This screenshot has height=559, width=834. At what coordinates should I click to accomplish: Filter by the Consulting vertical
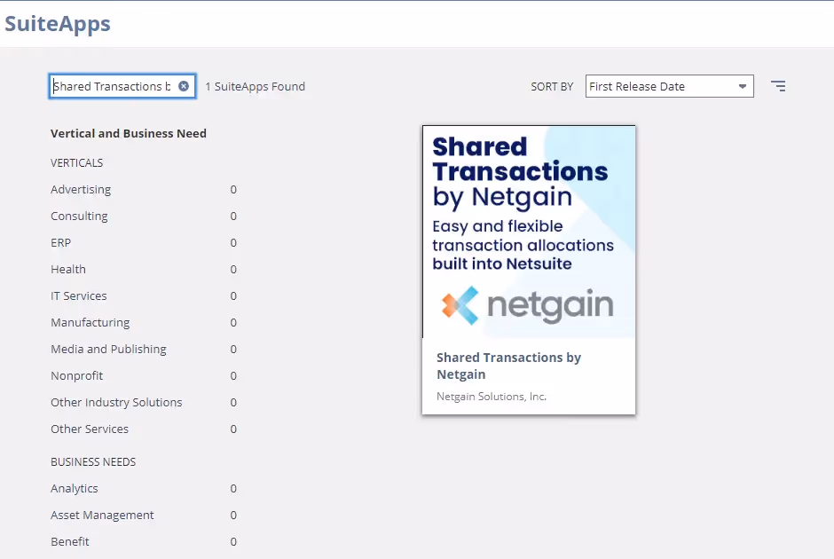point(79,216)
